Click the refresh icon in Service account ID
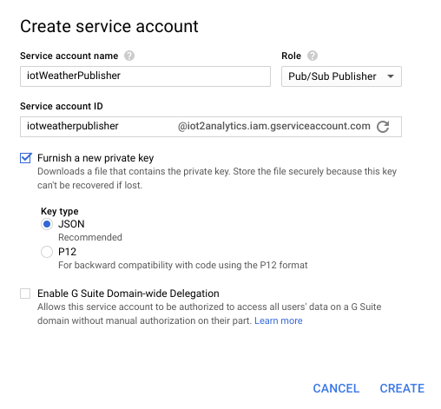441x409 pixels. click(383, 127)
